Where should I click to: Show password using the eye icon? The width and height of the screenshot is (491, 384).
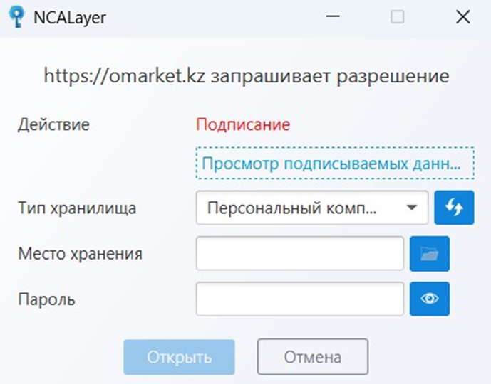click(x=430, y=299)
